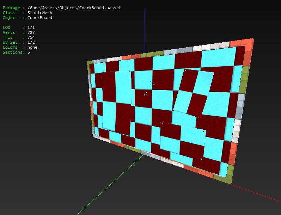Image resolution: width=281 pixels, height=215 pixels.
Task: Click the Colors value none
Action: (32, 47)
